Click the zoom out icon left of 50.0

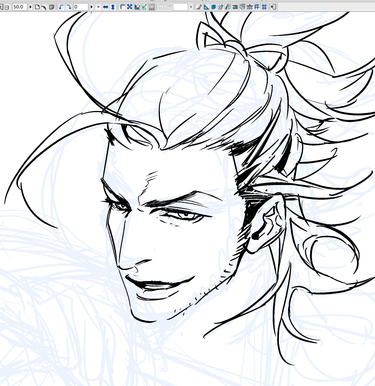tap(6, 7)
